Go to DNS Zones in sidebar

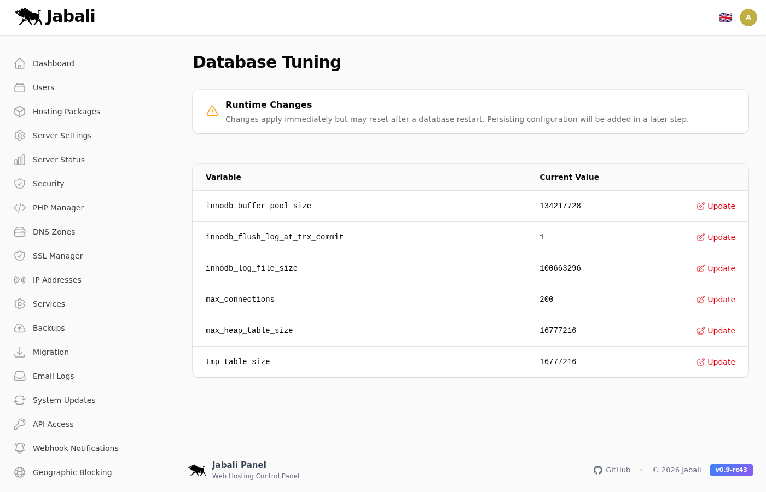click(54, 232)
